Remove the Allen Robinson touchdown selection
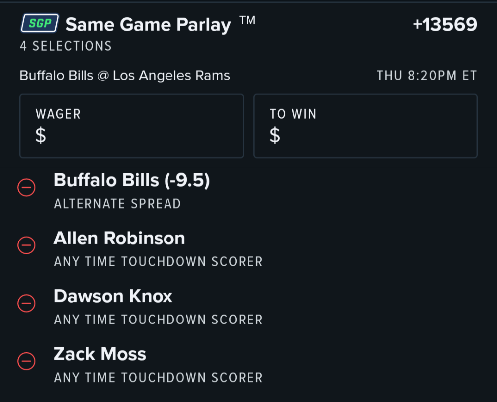Image resolution: width=497 pixels, height=402 pixels. point(26,245)
